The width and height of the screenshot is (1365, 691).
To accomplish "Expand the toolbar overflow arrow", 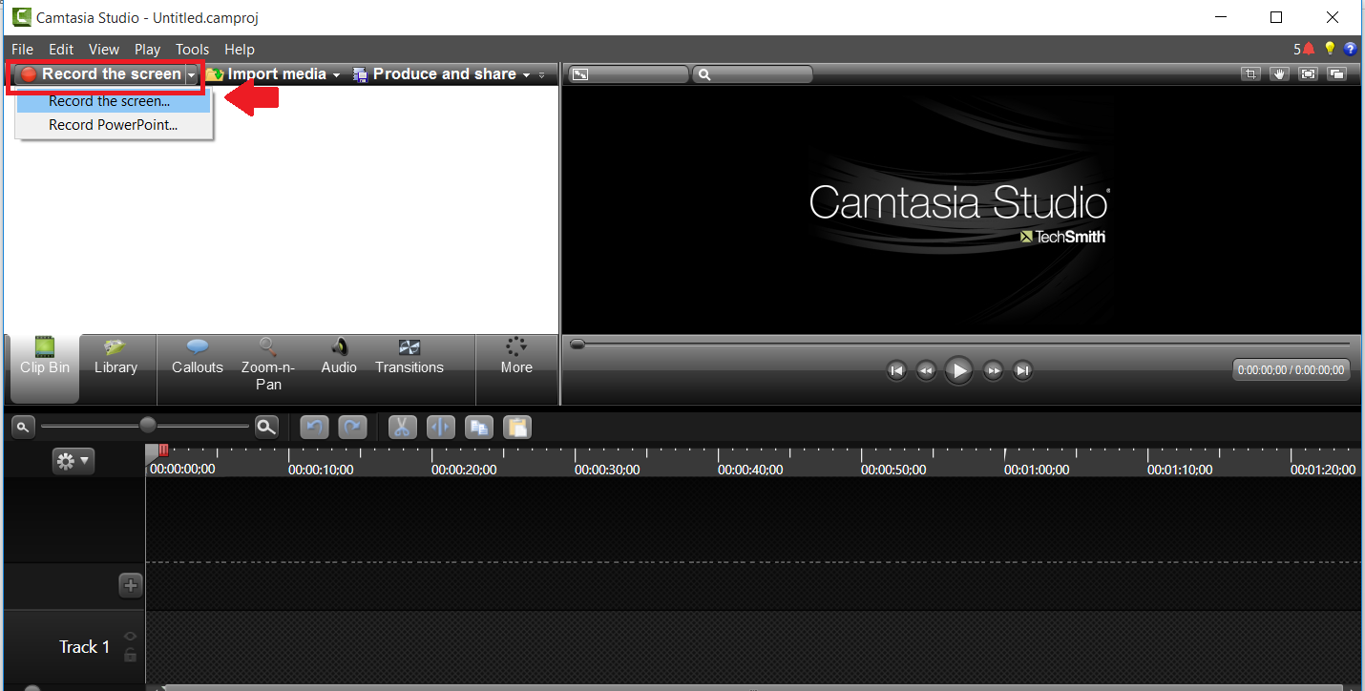I will tap(542, 74).
